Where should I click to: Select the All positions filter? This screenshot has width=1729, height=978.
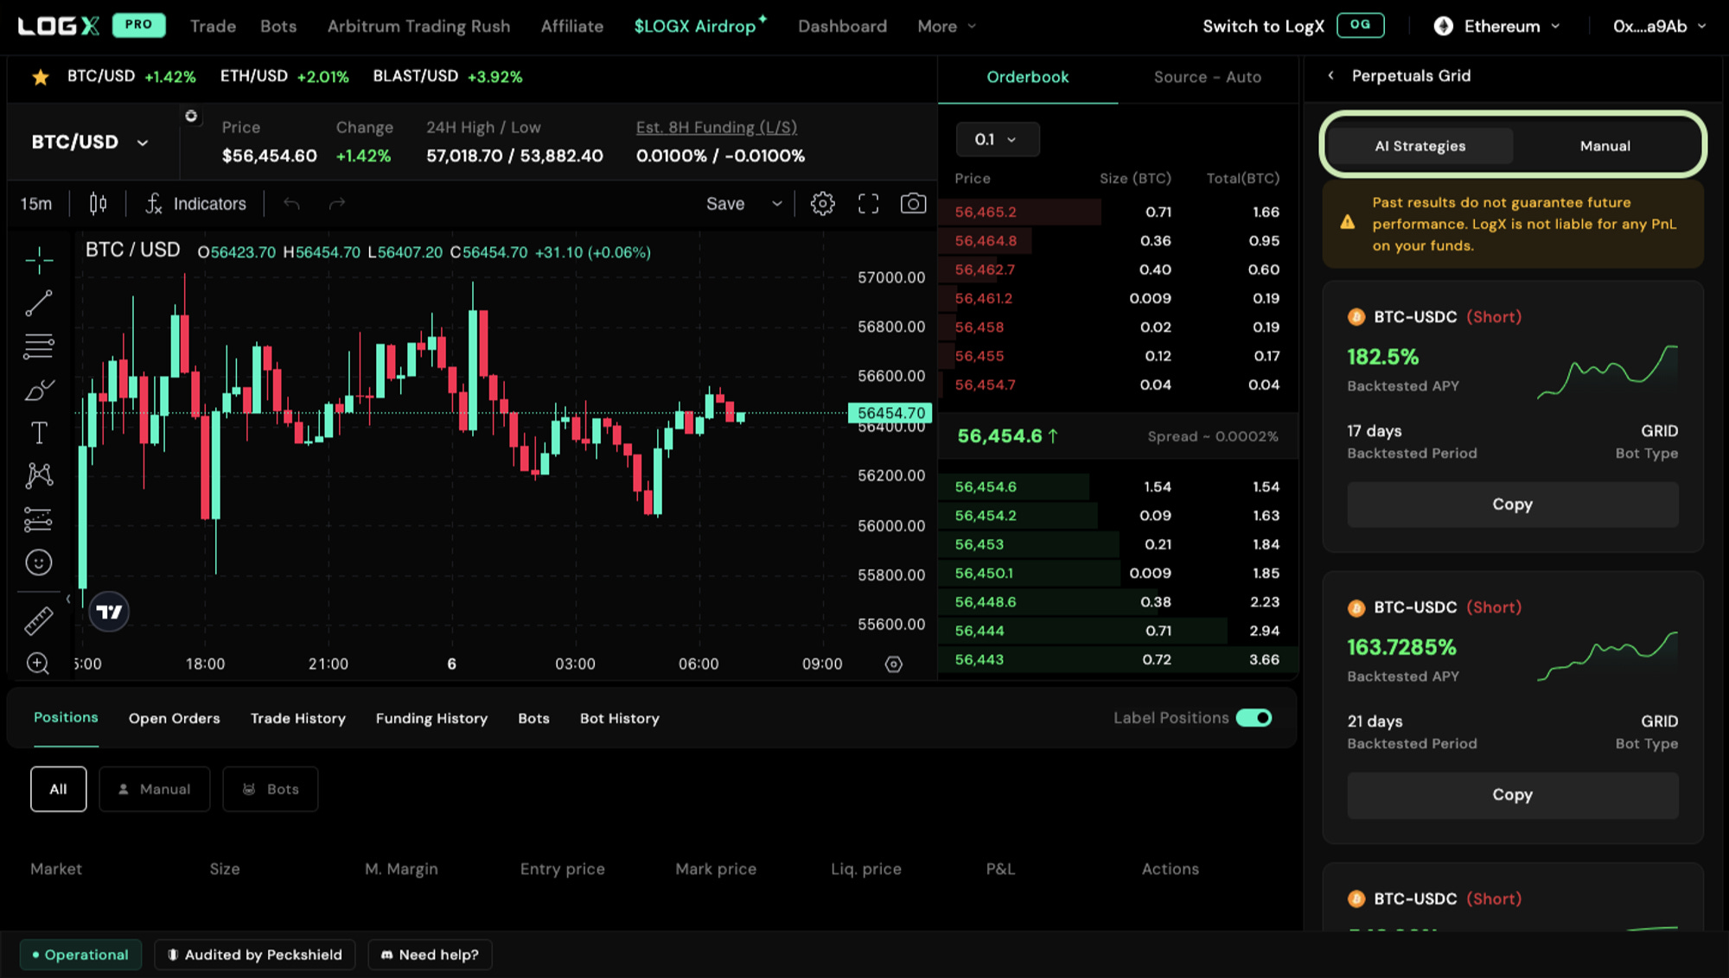click(59, 789)
